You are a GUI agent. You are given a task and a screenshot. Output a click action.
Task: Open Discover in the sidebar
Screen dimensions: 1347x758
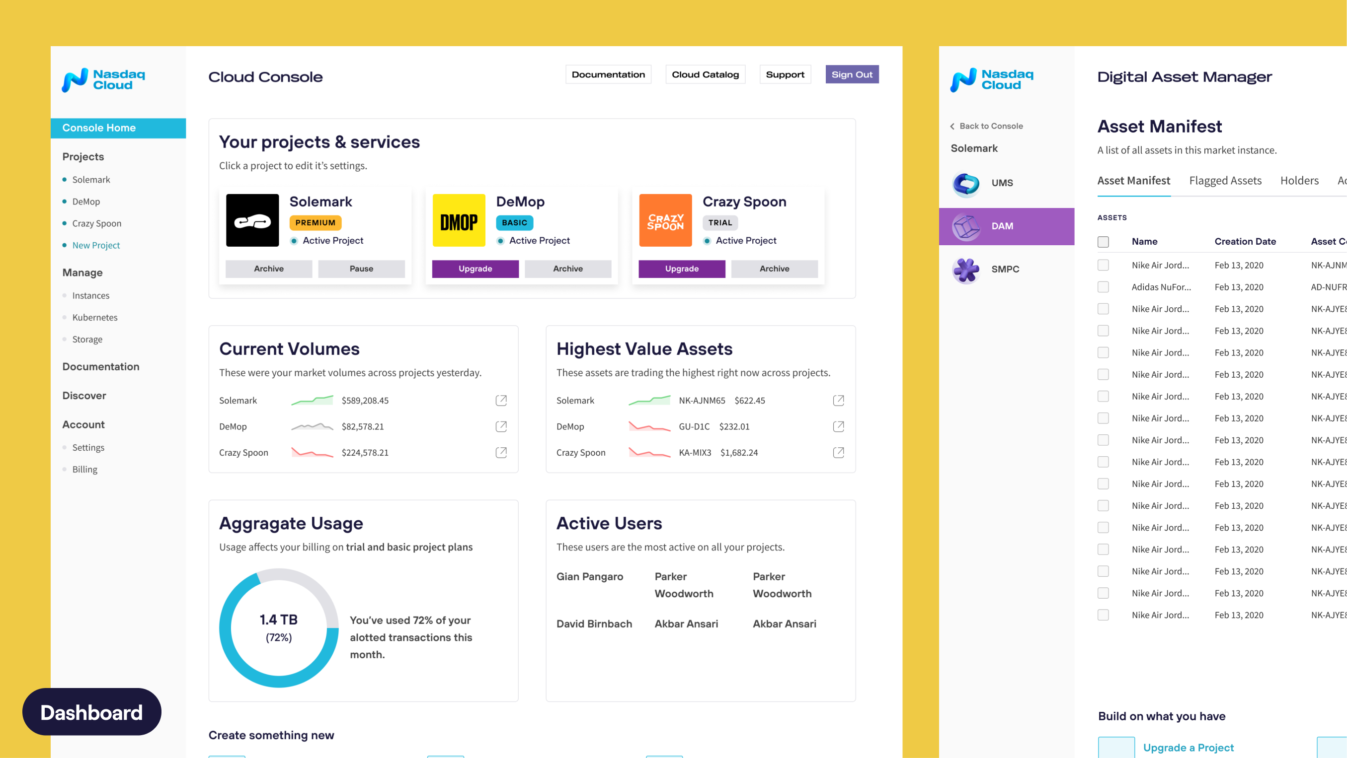84,396
